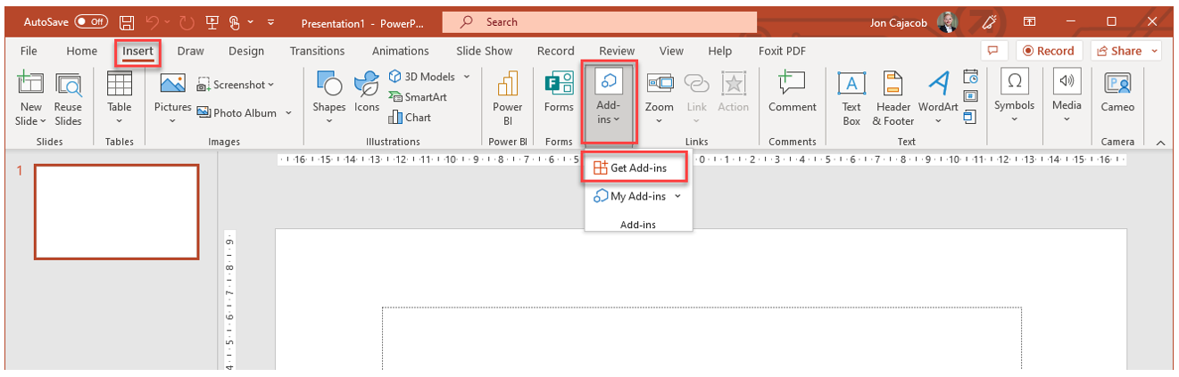Screen dimensions: 1179x377
Task: Open Customize Quick Access Toolbar menu
Action: point(270,21)
